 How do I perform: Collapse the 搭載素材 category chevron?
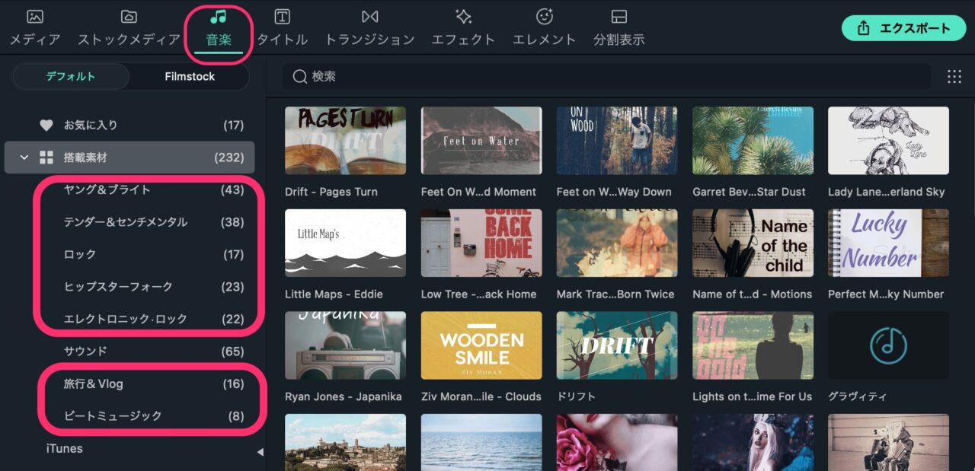pos(24,158)
